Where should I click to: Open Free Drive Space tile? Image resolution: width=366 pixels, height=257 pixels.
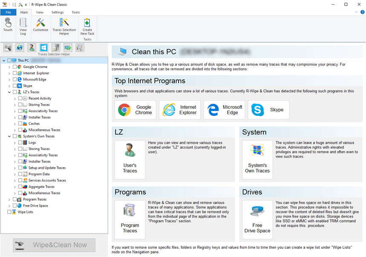(257, 219)
